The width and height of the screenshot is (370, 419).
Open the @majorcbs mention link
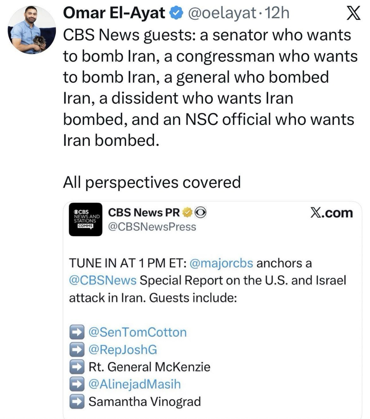pos(221,263)
